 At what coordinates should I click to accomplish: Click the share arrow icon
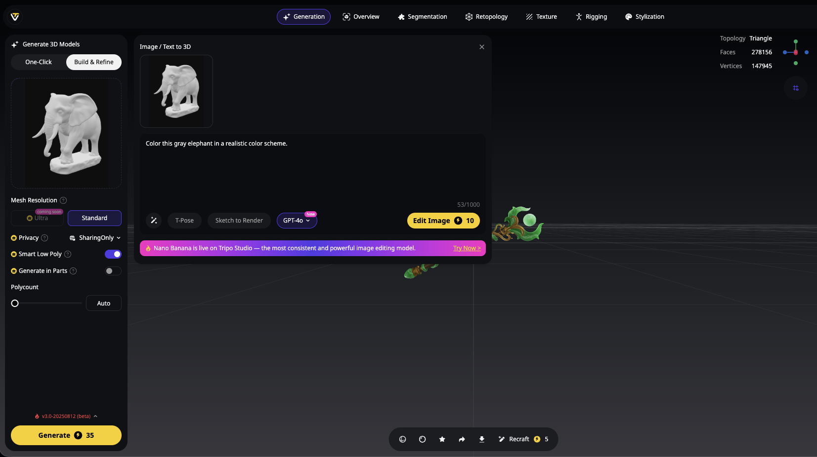[462, 439]
